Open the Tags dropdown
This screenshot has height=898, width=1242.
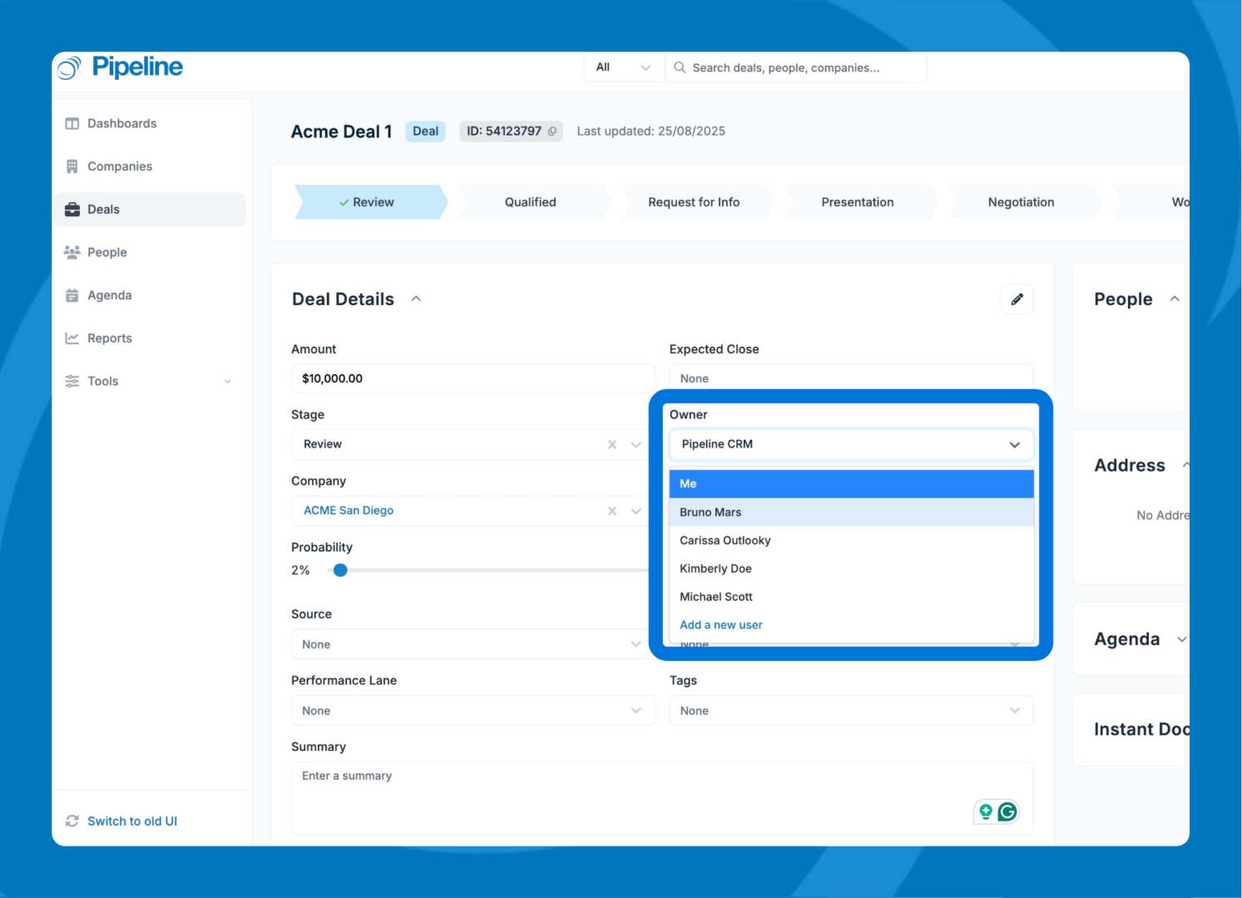pyautogui.click(x=851, y=711)
